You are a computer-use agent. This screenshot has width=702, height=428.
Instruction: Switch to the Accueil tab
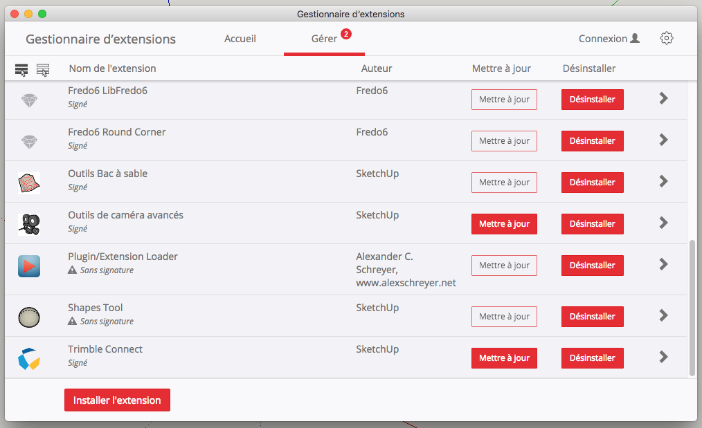(240, 39)
